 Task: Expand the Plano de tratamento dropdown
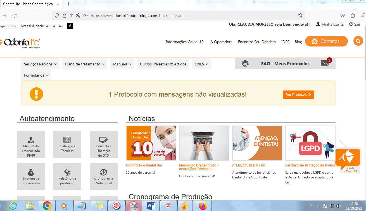click(x=85, y=64)
